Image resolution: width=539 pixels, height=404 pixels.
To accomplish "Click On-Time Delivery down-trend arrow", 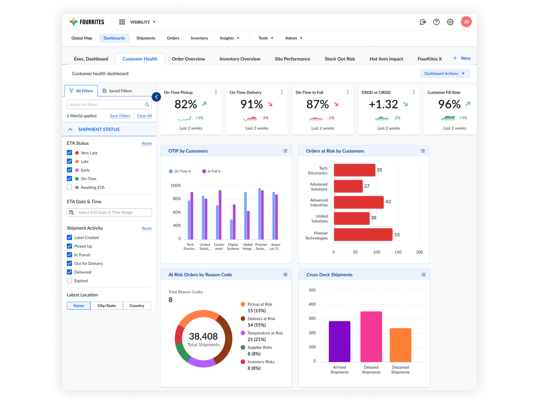I will [x=270, y=104].
